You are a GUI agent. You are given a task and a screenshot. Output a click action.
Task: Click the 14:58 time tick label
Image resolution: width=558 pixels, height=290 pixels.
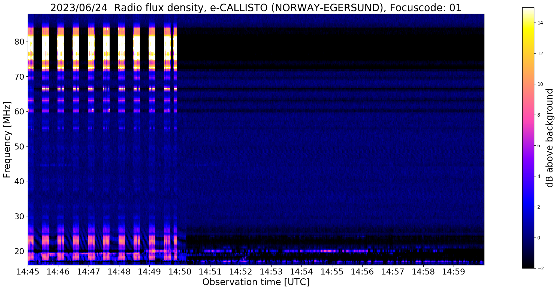[423, 272]
